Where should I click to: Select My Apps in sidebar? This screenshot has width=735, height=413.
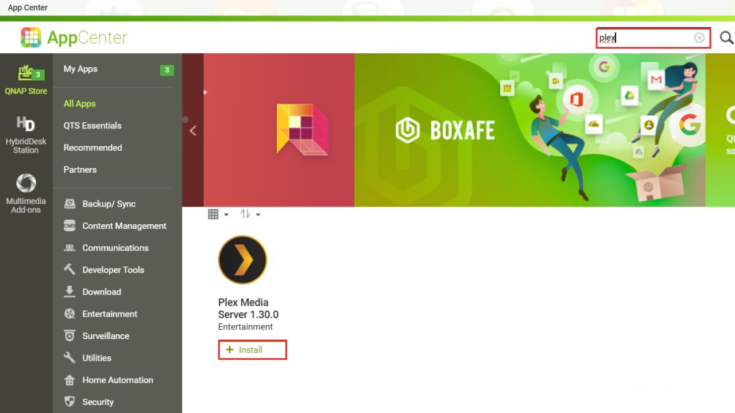[80, 69]
